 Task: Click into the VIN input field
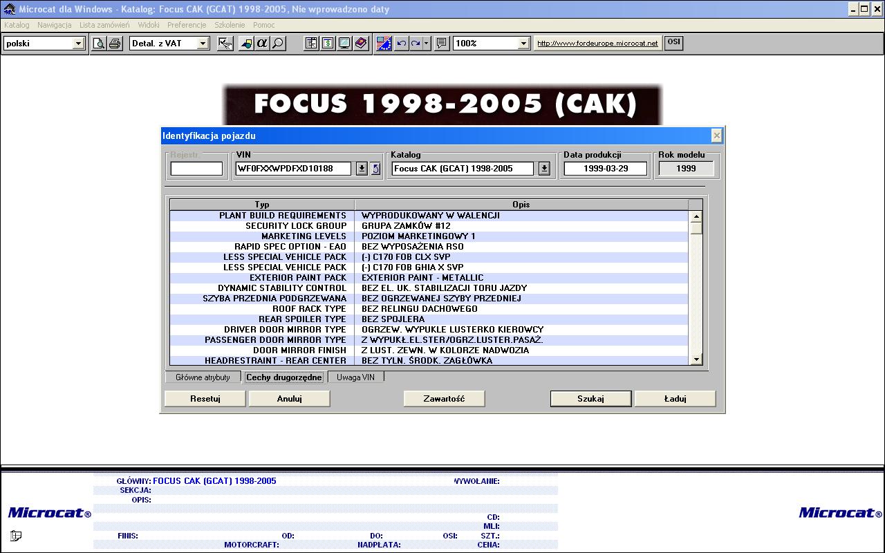coord(294,169)
